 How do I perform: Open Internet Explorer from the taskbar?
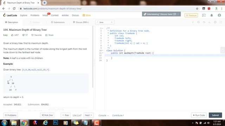[x=45, y=123]
